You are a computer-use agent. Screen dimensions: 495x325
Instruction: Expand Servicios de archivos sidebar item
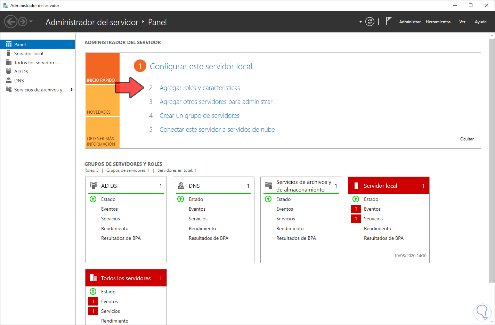[72, 90]
